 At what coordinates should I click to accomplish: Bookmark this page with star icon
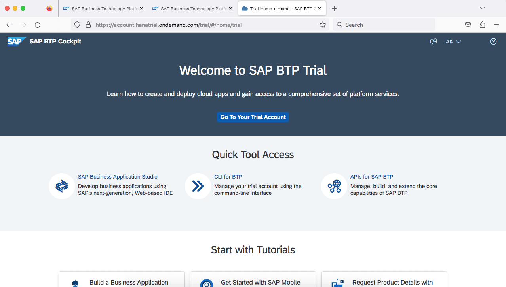[x=322, y=25]
